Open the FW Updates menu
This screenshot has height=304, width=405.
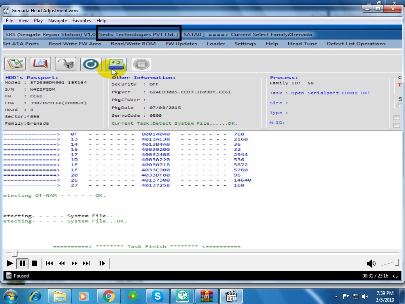tap(181, 44)
